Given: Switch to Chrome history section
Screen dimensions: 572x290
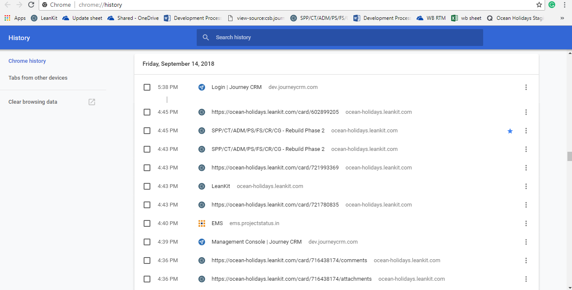Looking at the screenshot, I should tap(27, 61).
